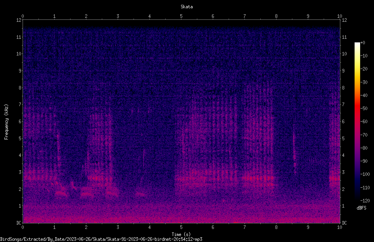The height and width of the screenshot is (242, 374).
Task: Click the Time (s) axis label
Action: pyautogui.click(x=181, y=234)
